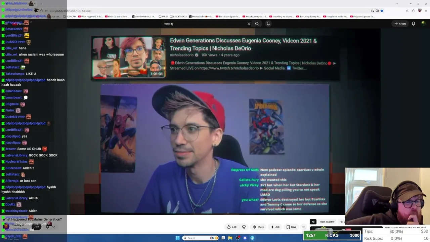Open the 'REDDIT BRICKS' bookmark

pos(178,16)
